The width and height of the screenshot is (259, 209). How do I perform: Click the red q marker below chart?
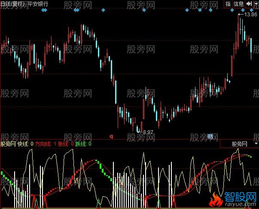coord(112,136)
